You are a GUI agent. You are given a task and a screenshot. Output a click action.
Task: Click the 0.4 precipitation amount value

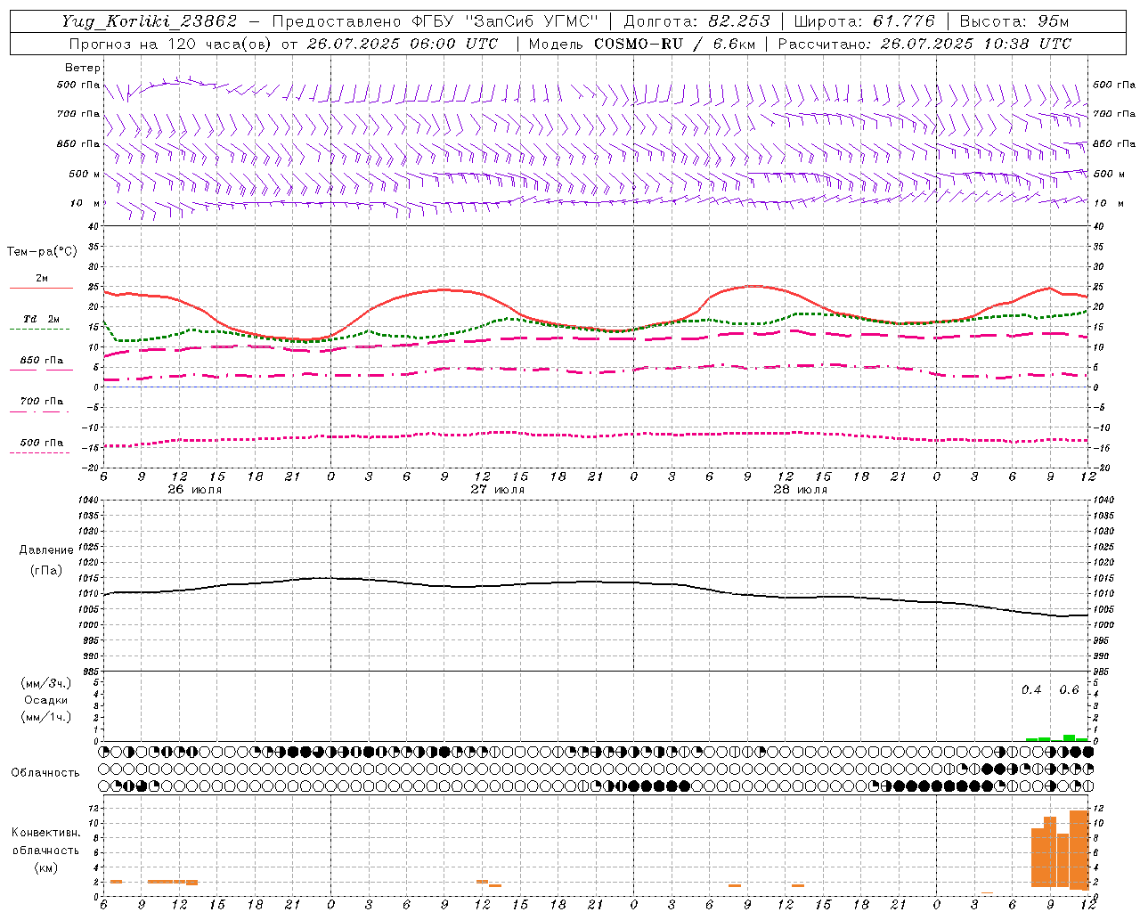pos(1031,690)
